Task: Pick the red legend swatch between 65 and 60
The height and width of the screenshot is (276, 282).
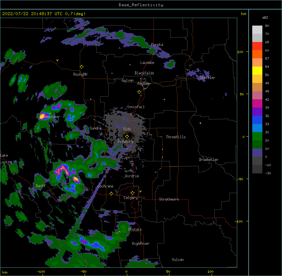Action: point(257,46)
